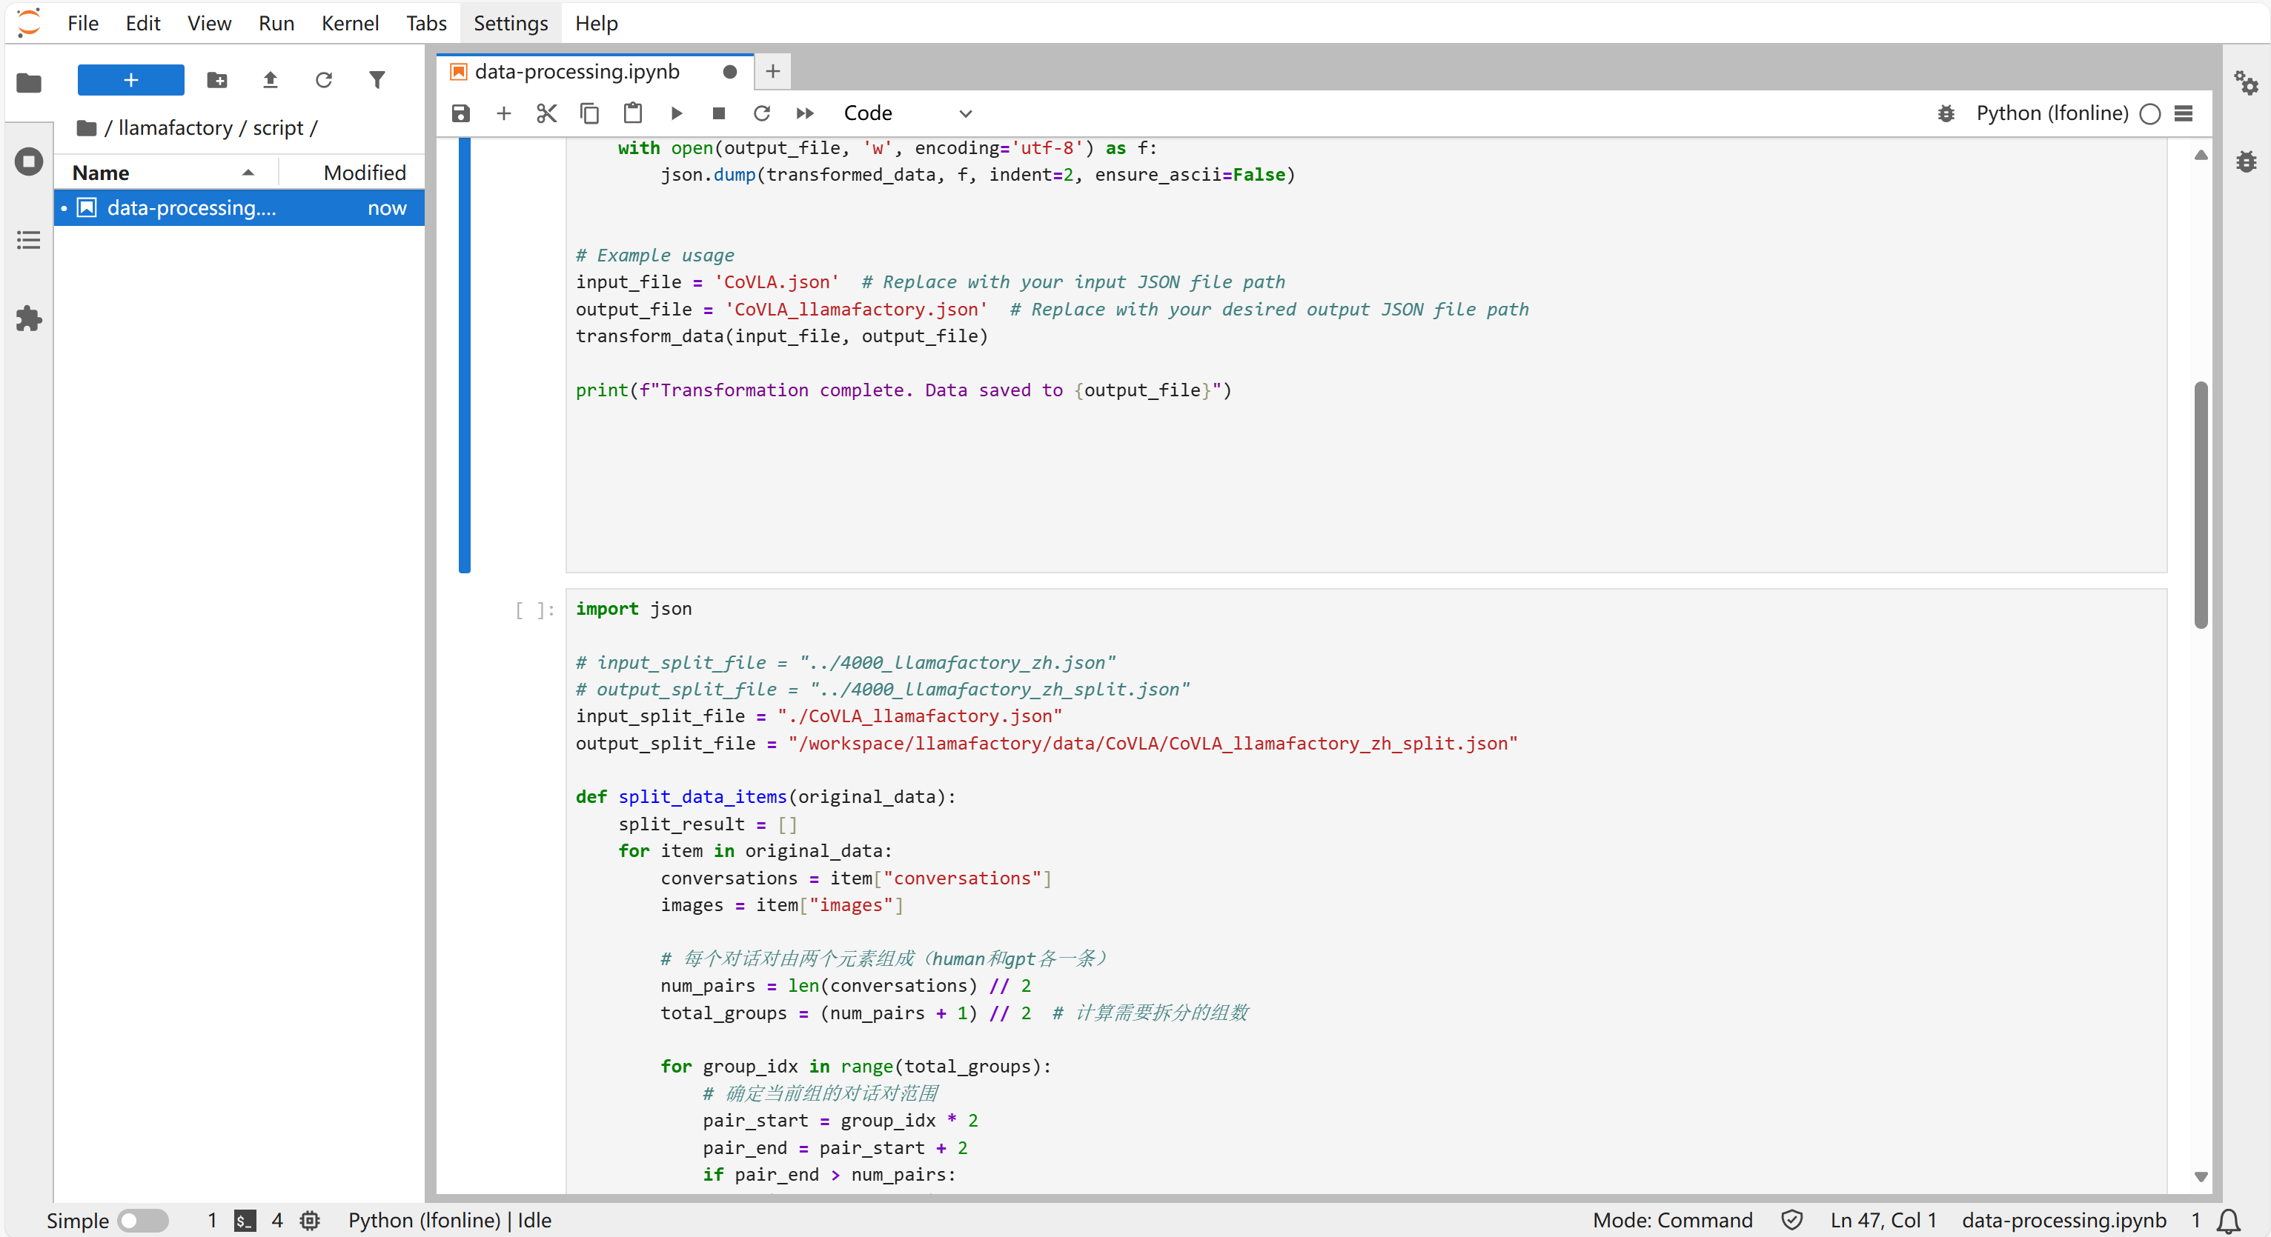
Task: Select data-processing file in file browser
Action: [x=191, y=208]
